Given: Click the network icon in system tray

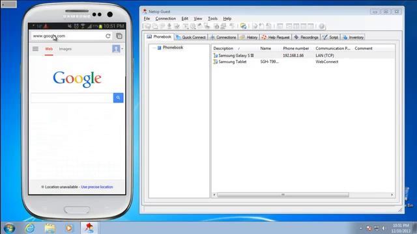Looking at the screenshot, I should click(x=377, y=228).
